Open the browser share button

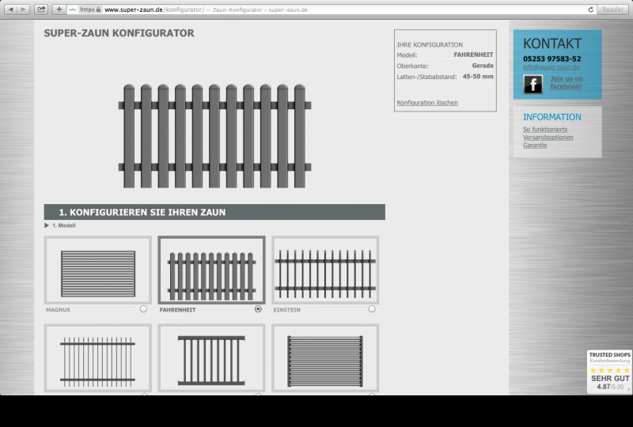(x=41, y=9)
